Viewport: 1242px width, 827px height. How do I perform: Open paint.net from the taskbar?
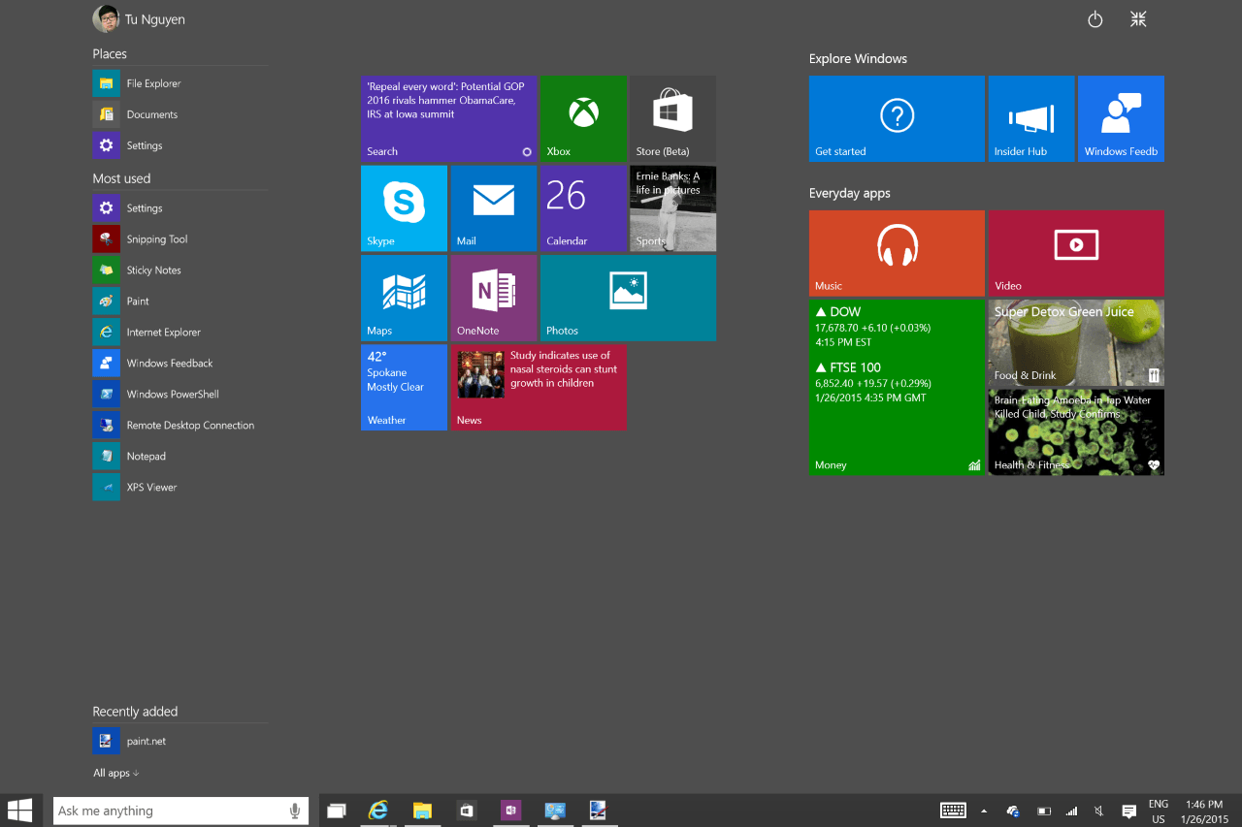599,811
